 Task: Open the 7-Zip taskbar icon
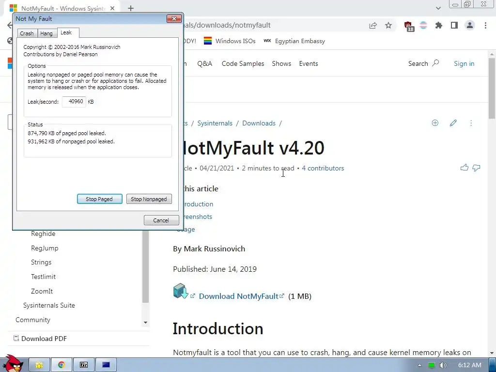(84, 365)
